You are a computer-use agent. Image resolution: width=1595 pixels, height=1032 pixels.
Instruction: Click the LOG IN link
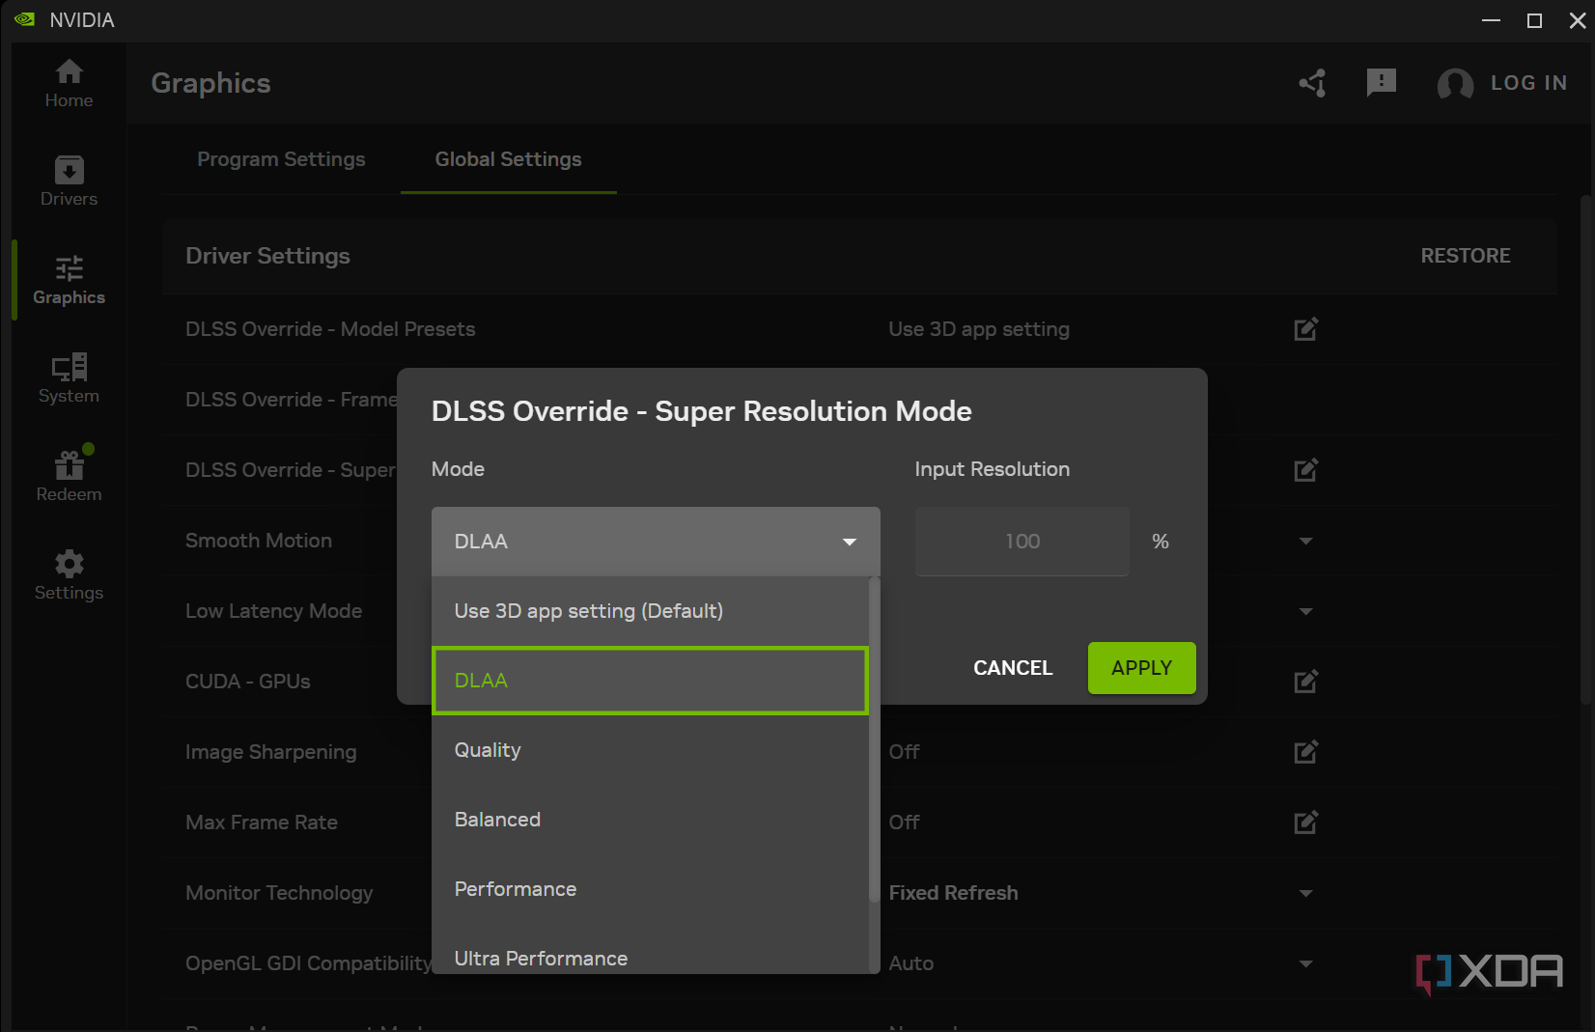click(1528, 83)
